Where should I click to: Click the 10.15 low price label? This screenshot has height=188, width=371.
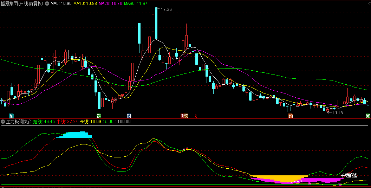click(337, 112)
